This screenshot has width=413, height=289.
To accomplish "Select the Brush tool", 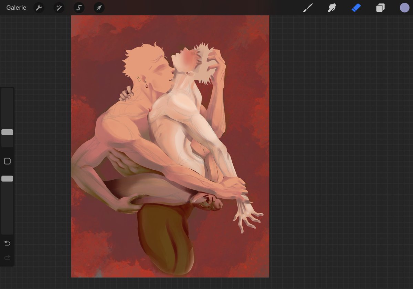I will point(308,8).
